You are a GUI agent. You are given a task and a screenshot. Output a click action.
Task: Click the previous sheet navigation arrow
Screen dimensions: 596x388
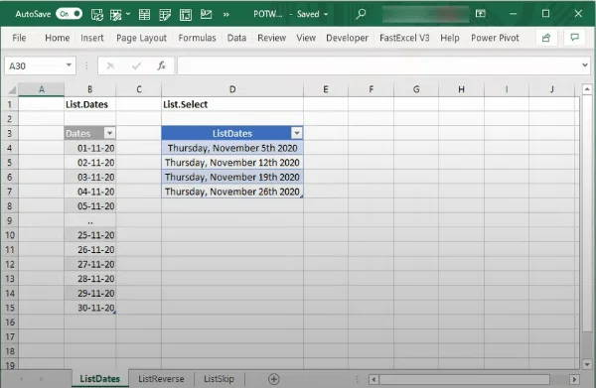(21, 379)
